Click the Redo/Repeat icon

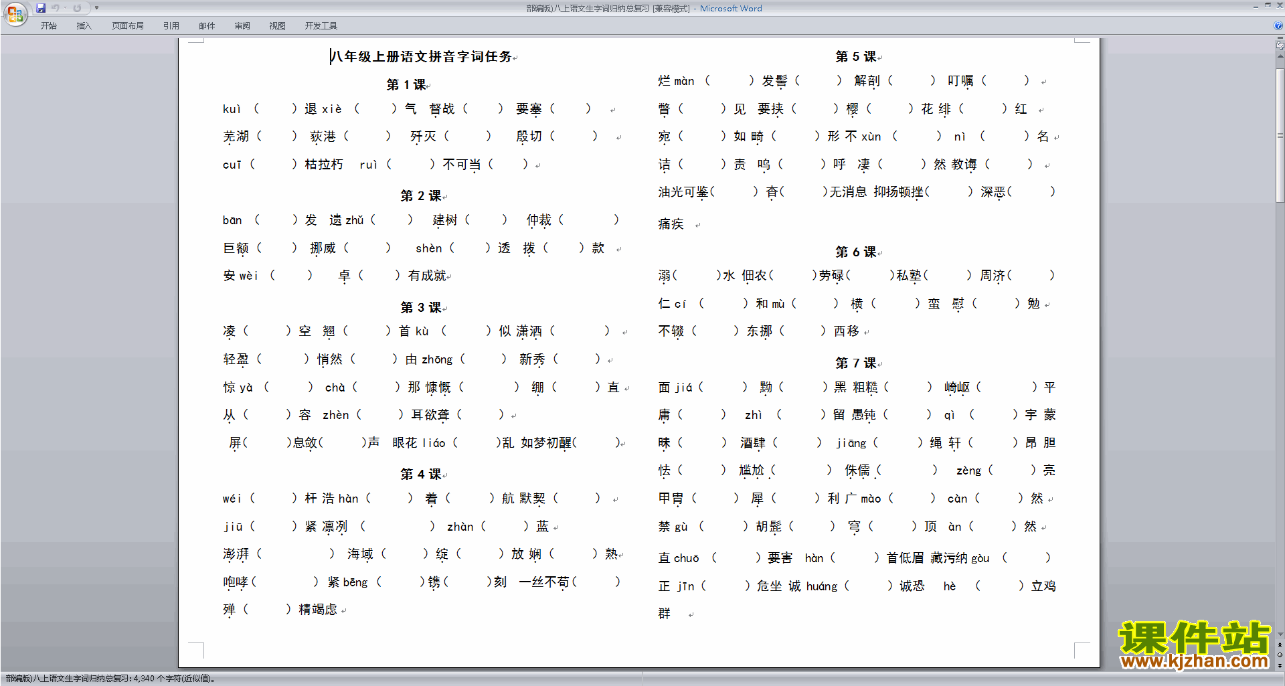(x=77, y=8)
